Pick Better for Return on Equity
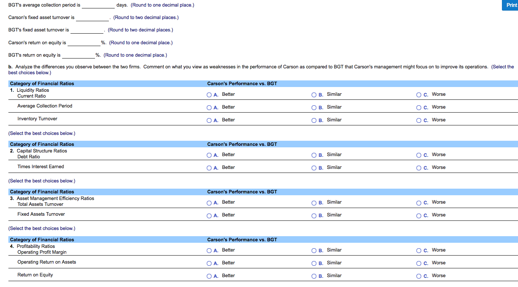The image size is (518, 287). [209, 276]
